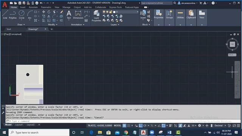Click the Hatch tool icon
Image resolution: width=242 pixels, height=136 pixels.
coord(36,20)
